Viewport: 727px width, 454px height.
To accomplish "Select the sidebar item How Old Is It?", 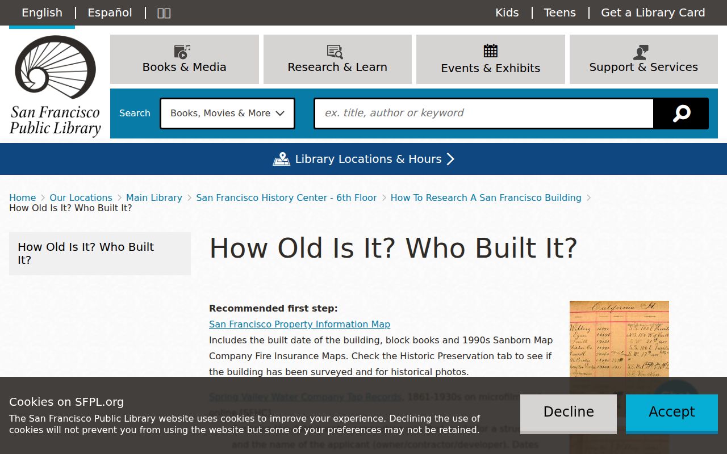I will [x=100, y=254].
